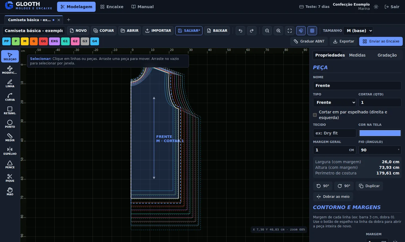The image size is (405, 242).
Task: Switch to the Encaixe tab
Action: coord(112,7)
